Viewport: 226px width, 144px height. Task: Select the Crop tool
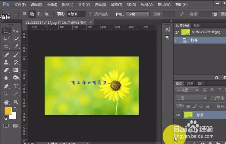click(6, 46)
